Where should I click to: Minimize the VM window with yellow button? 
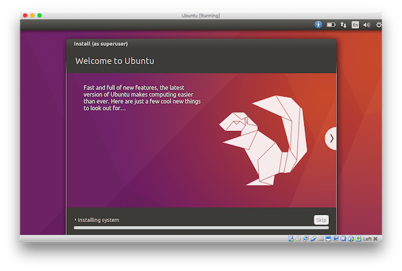(32, 15)
